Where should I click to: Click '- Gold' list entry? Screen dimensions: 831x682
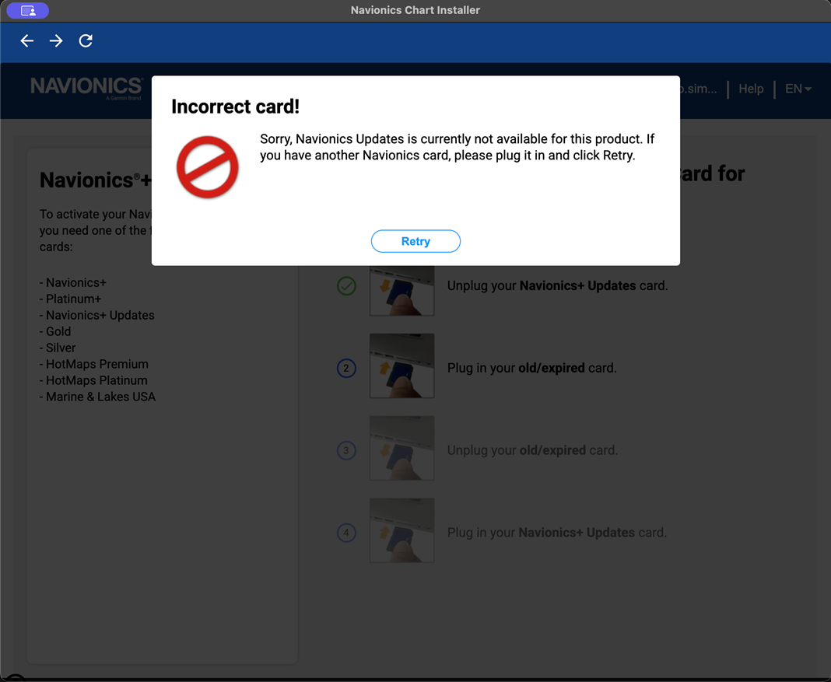pyautogui.click(x=55, y=331)
